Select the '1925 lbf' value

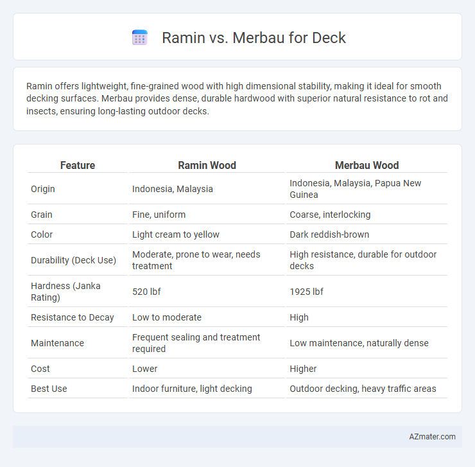pyautogui.click(x=306, y=292)
